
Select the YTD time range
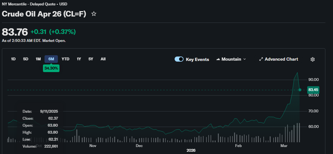pos(66,59)
